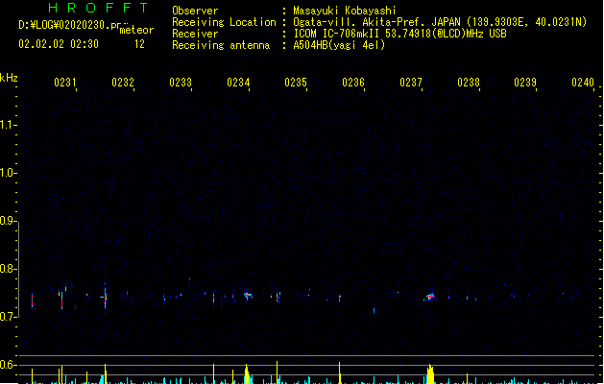The width and height of the screenshot is (604, 384).
Task: Click the Receiver label
Action: pyautogui.click(x=195, y=34)
